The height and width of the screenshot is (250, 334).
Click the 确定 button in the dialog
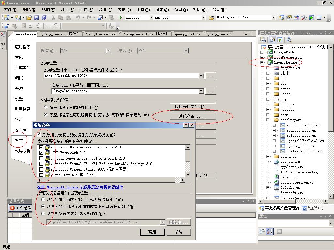point(152,232)
